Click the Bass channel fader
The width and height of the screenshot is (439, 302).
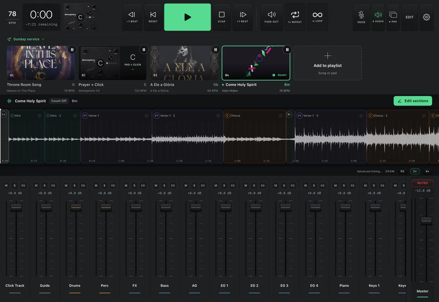click(x=166, y=207)
